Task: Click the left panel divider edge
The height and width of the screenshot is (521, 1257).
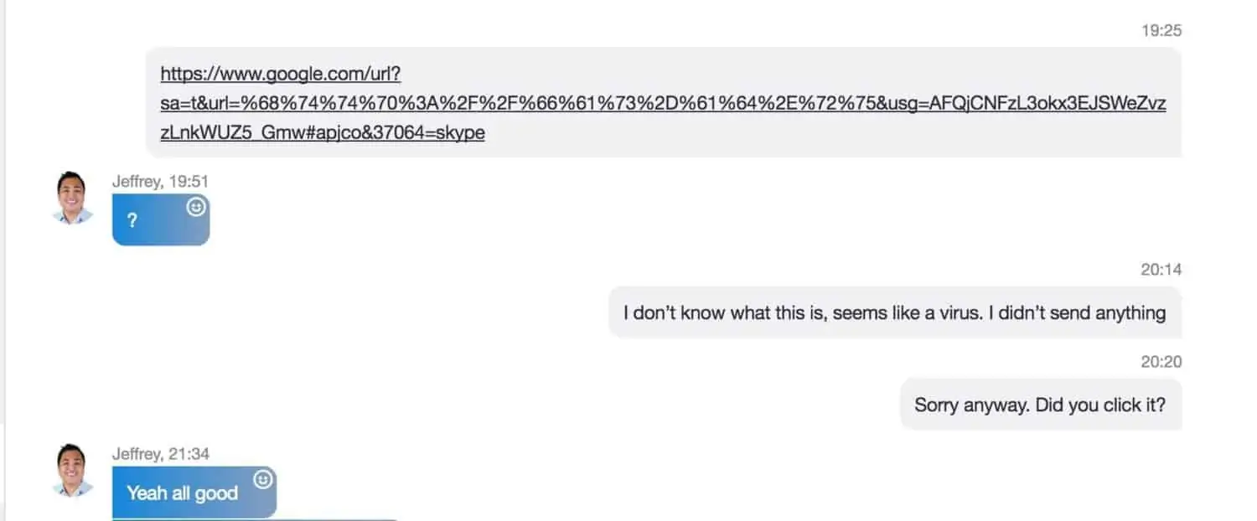Action: tap(3, 209)
